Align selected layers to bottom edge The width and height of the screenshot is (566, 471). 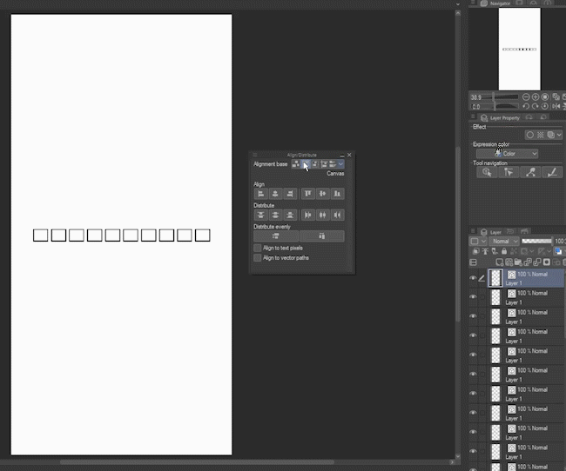[x=337, y=194]
